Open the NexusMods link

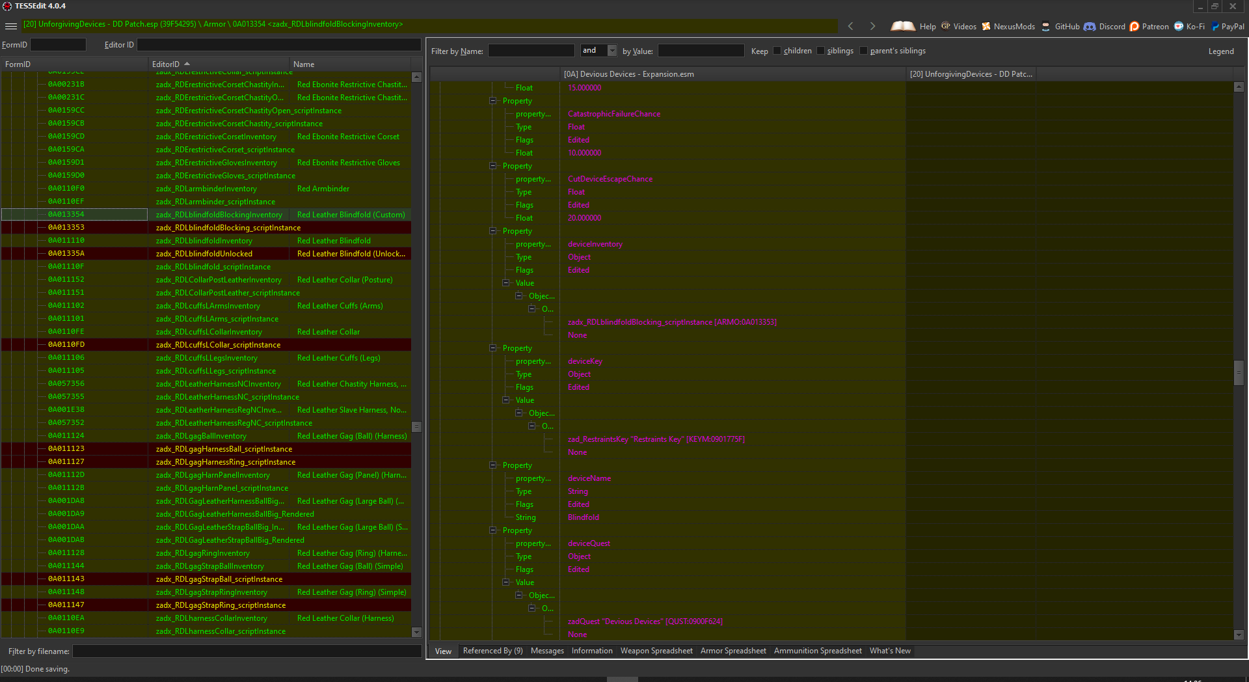tap(1014, 27)
